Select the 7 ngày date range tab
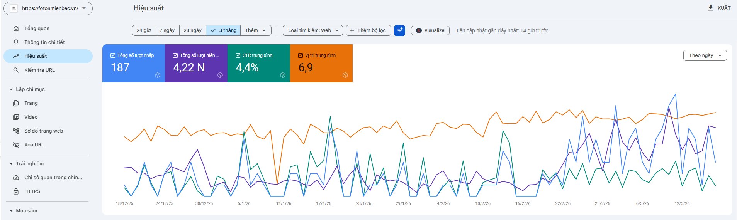This screenshot has height=220, width=737. point(167,30)
